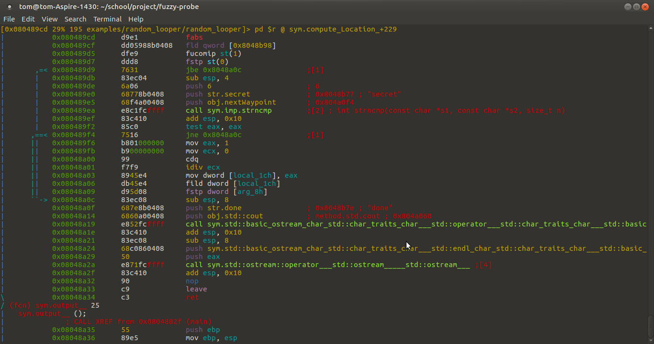Click '(fcn) sym.output__ 25' header
The height and width of the screenshot is (344, 654).
point(54,305)
